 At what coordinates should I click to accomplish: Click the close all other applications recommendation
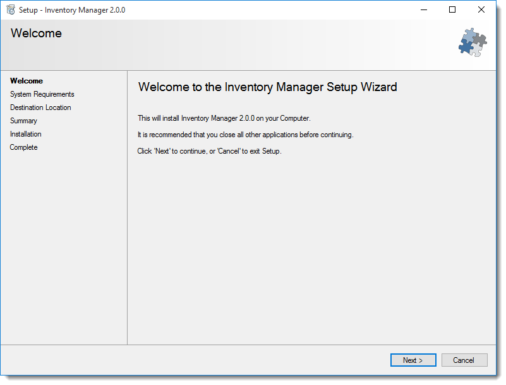click(246, 135)
